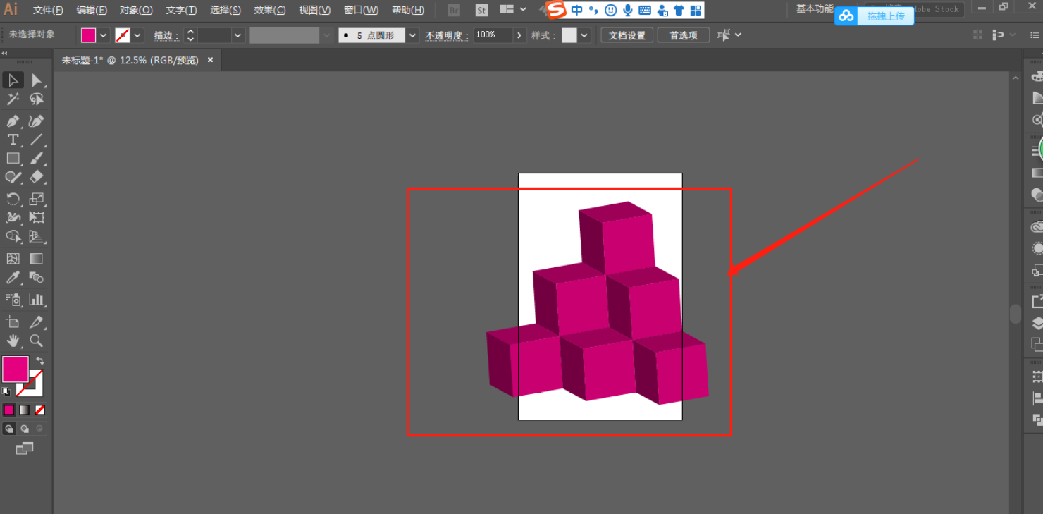
Task: Open Adobe Bridge (Br) icon
Action: 455,10
